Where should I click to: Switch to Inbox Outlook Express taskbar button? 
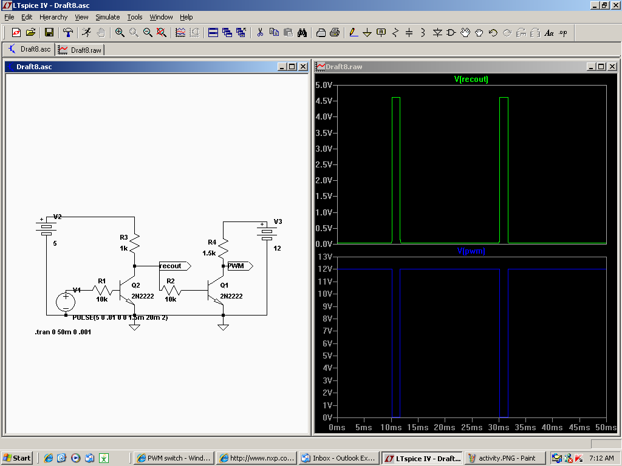(339, 458)
